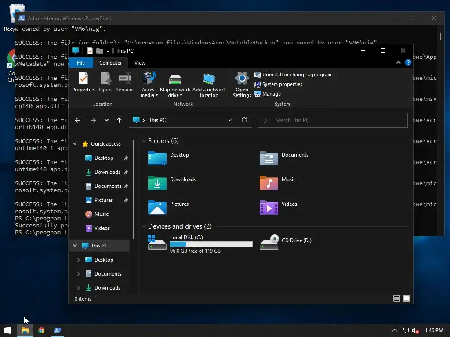Switch to large icons view layout

tap(406, 298)
